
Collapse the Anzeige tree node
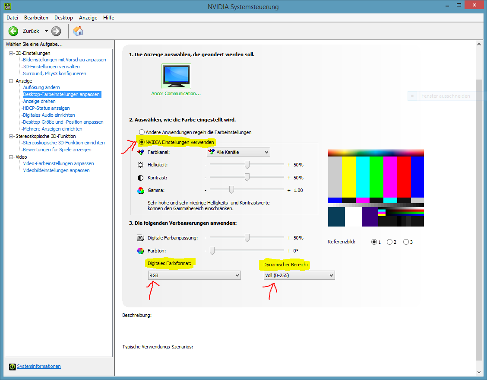[x=11, y=81]
